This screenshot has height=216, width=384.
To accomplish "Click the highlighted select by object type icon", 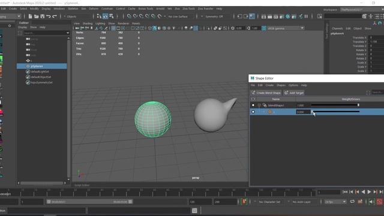I will coord(106,16).
